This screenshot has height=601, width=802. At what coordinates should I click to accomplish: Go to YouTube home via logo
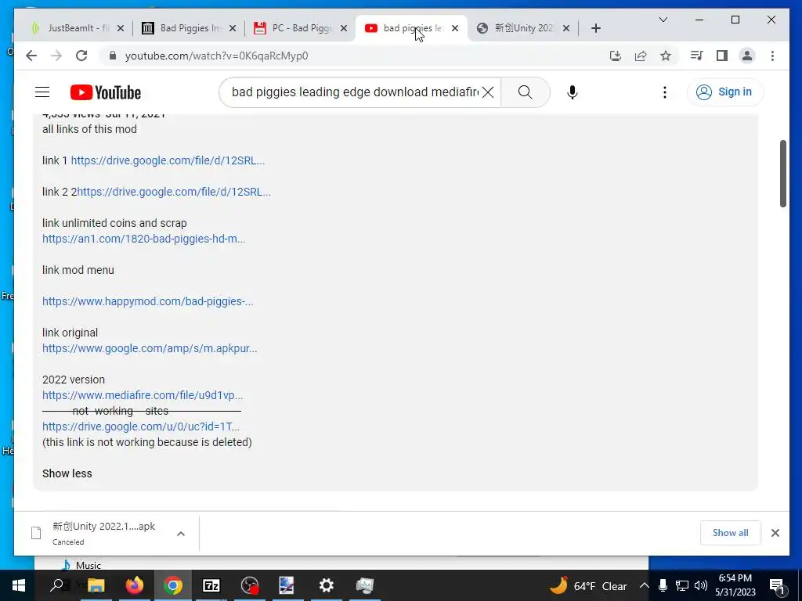[x=106, y=92]
